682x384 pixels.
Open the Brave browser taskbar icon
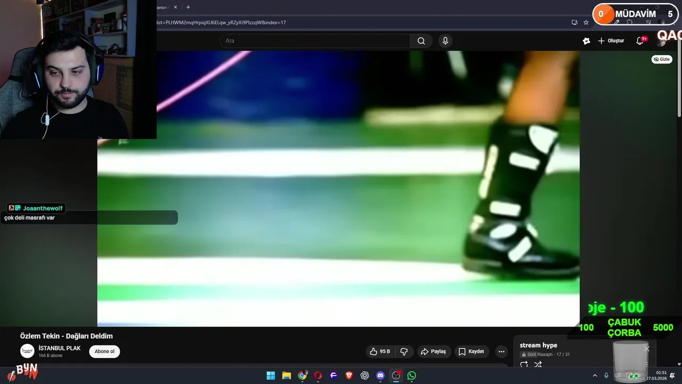(349, 375)
